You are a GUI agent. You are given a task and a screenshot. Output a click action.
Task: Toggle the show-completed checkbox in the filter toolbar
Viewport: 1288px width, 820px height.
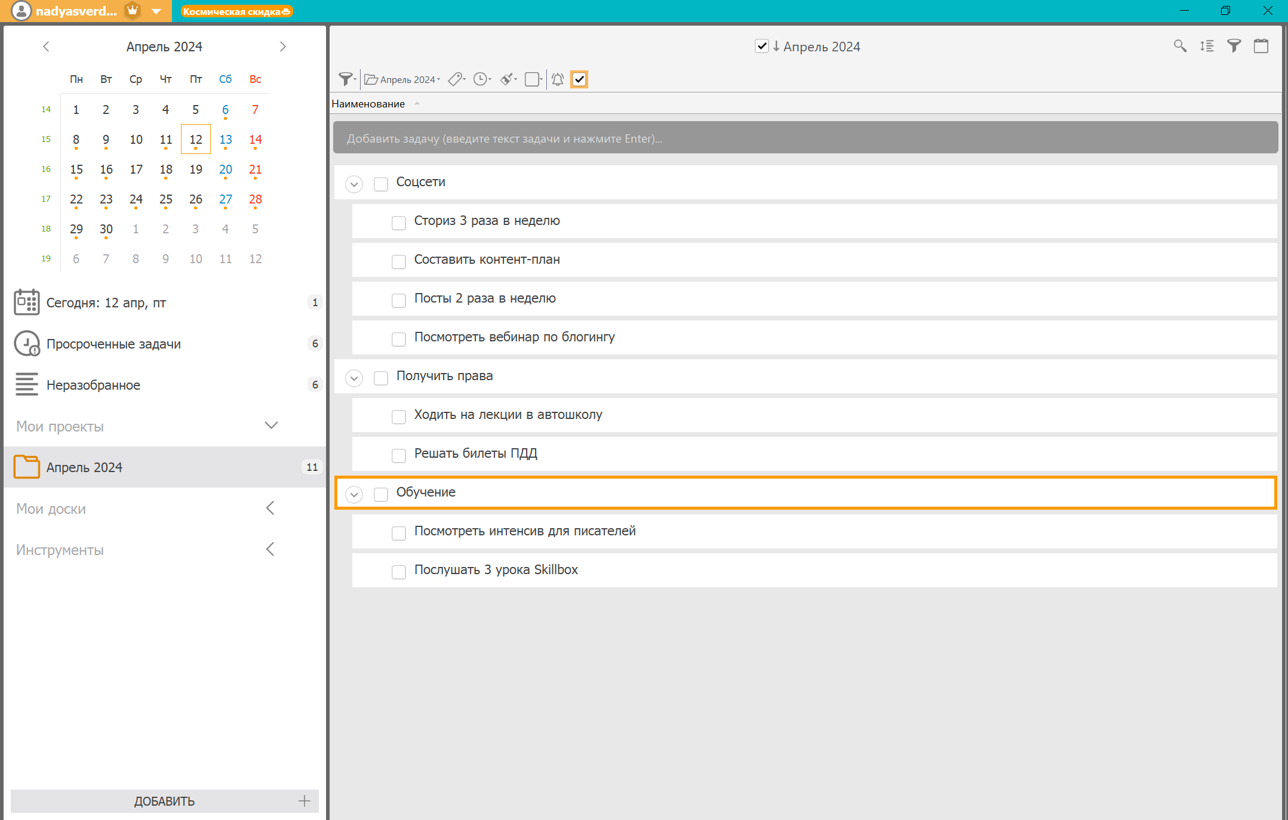point(579,79)
